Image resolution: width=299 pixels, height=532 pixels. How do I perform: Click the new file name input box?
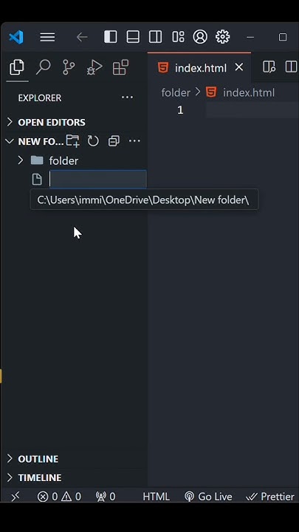pyautogui.click(x=97, y=179)
